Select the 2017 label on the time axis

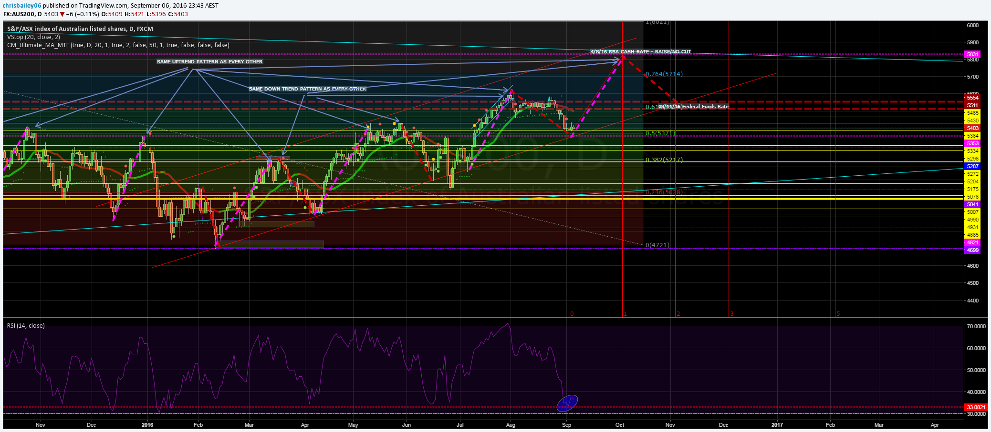777,425
